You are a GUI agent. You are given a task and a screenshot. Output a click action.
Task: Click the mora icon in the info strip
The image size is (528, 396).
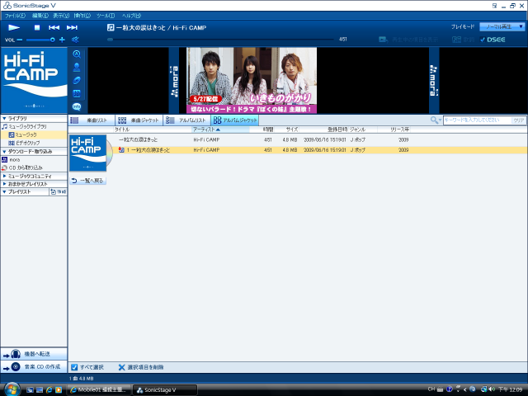click(77, 93)
